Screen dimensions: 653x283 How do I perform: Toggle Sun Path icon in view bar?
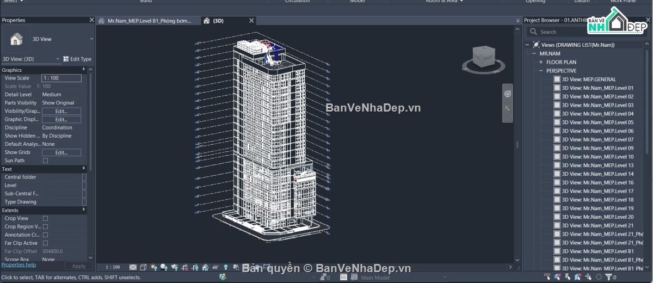pos(154,267)
